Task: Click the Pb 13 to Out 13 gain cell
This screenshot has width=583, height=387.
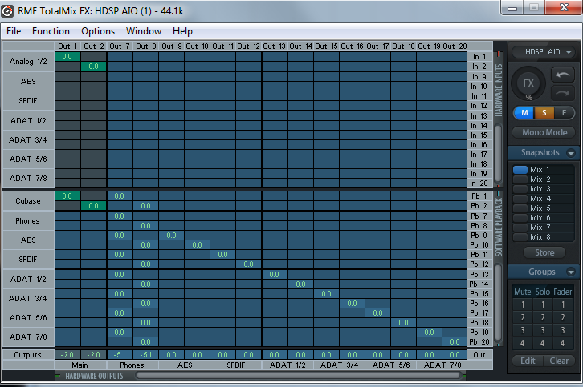Action: 275,275
